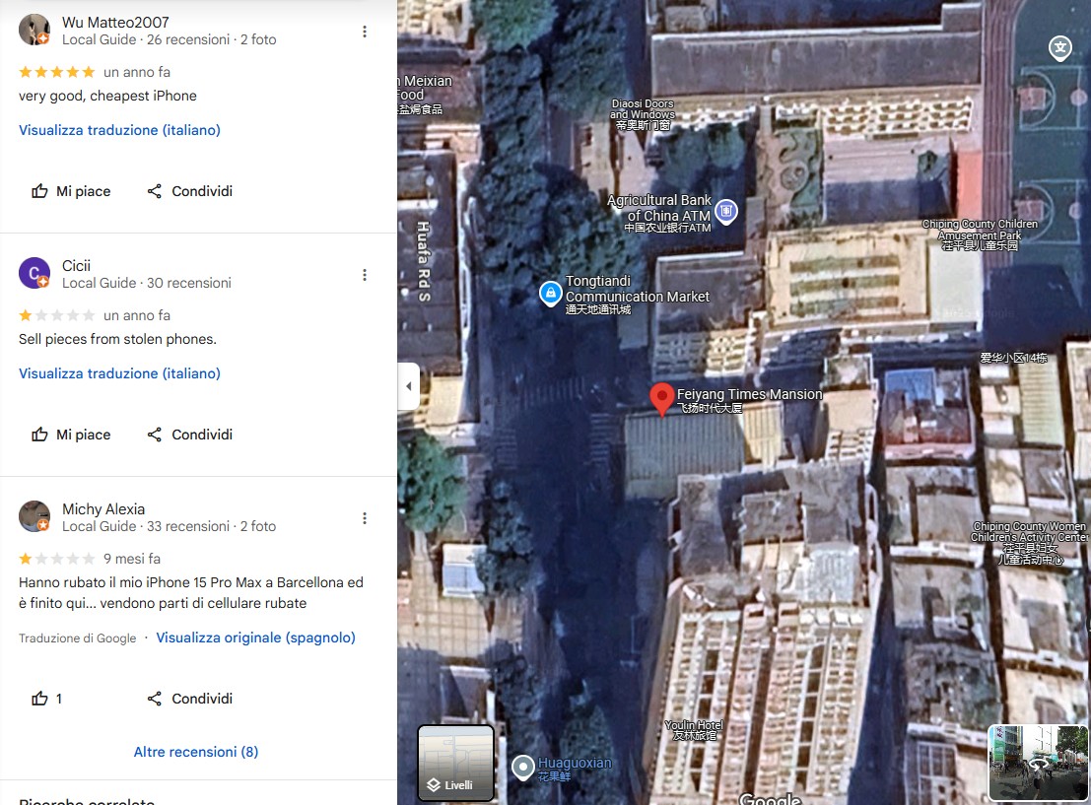Share Michy Alexia's review via Condividi

point(190,699)
